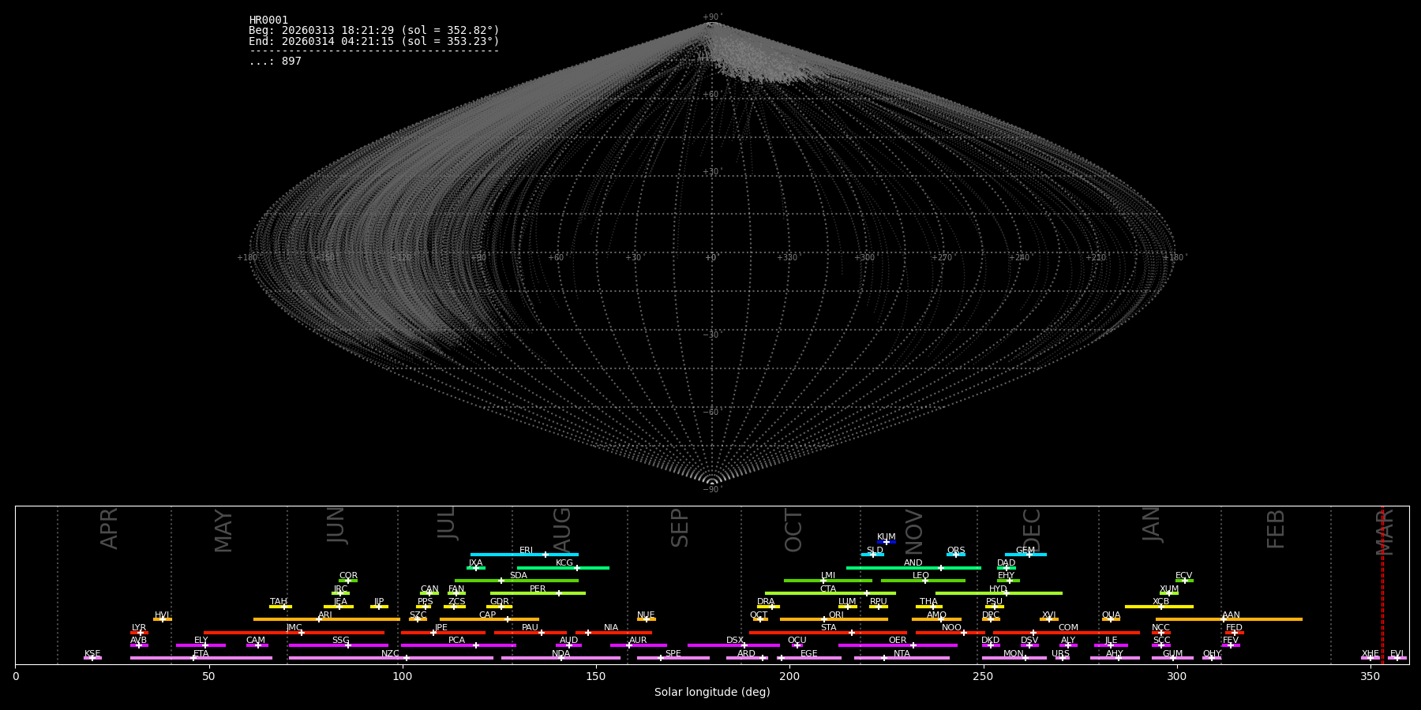Select the COM shower label
1421x710 pixels.
tap(1068, 628)
